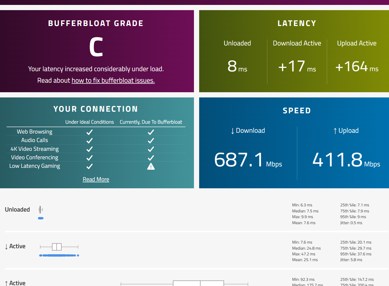The height and width of the screenshot is (286, 389).
Task: Click 4K Video Streaming checkmark under Currently column
Action: click(151, 149)
